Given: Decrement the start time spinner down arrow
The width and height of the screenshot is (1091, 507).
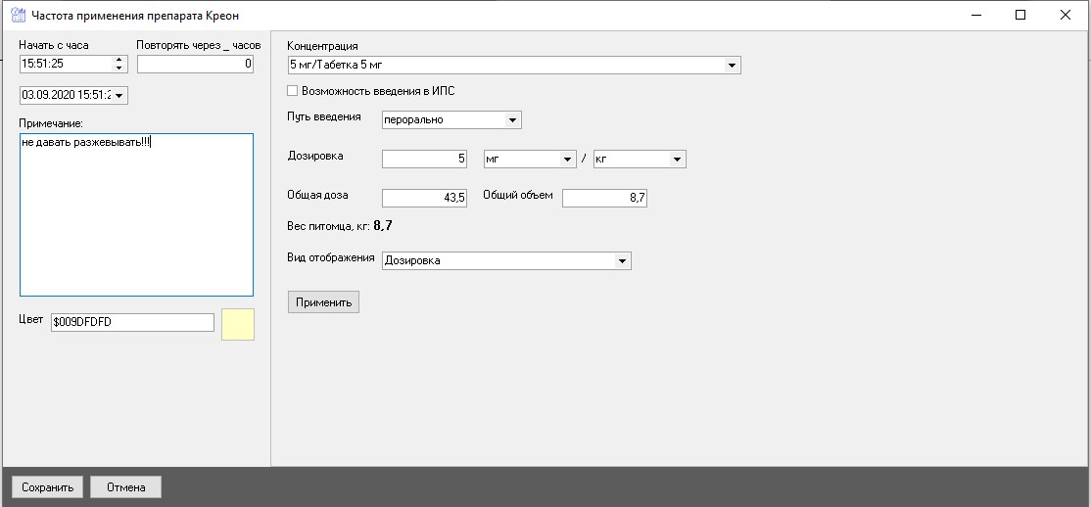Looking at the screenshot, I should point(119,69).
